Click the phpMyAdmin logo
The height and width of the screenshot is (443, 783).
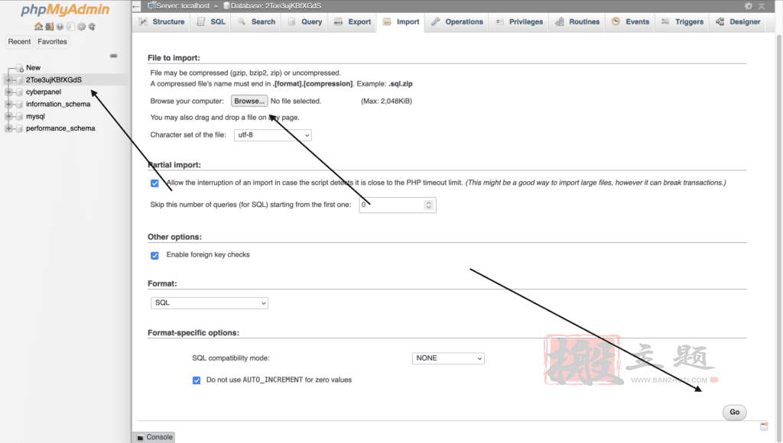tap(65, 10)
